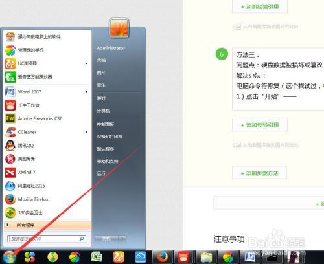Expand the CCleaner submenu arrow
The height and width of the screenshot is (264, 324).
pyautogui.click(x=86, y=132)
